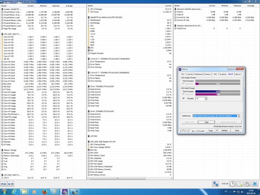
Task: Click the middle panel horizontal scrollbar
Action: click(x=118, y=178)
